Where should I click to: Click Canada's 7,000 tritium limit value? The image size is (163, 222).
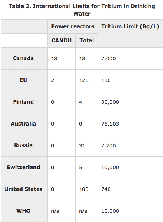pos(108,58)
